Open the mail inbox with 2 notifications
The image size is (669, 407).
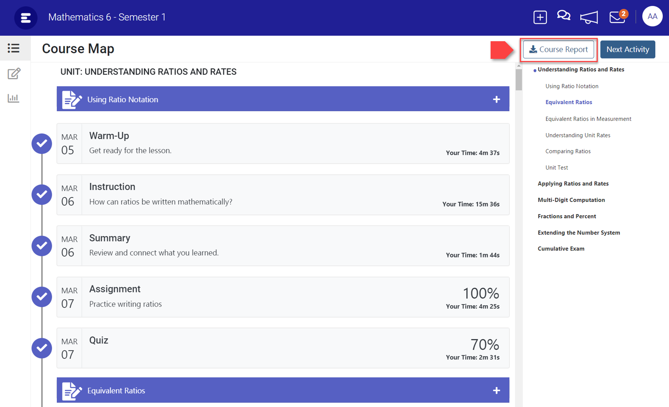618,16
